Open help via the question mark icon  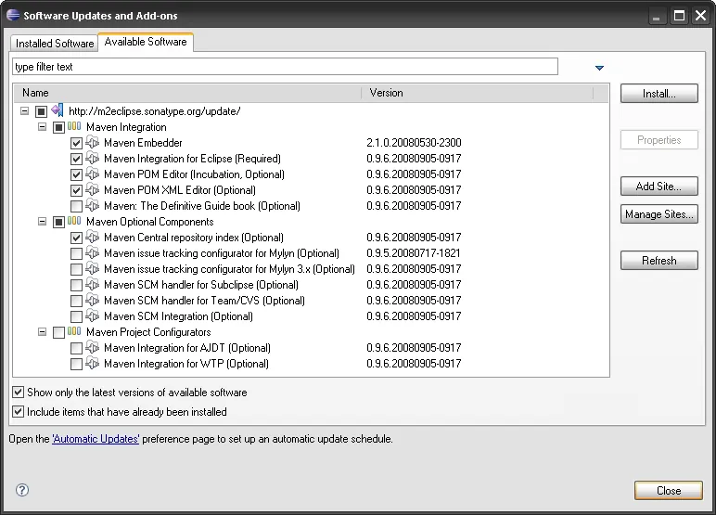click(22, 490)
